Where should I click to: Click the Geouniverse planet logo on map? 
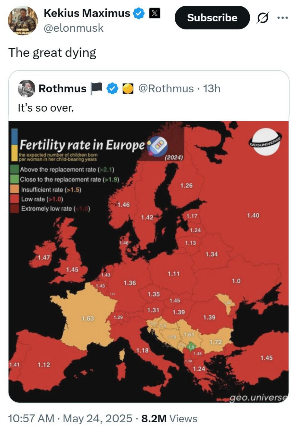[x=265, y=142]
